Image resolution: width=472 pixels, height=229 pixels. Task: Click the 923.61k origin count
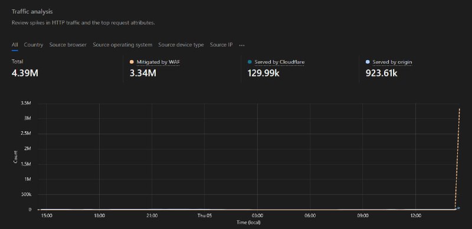[381, 73]
